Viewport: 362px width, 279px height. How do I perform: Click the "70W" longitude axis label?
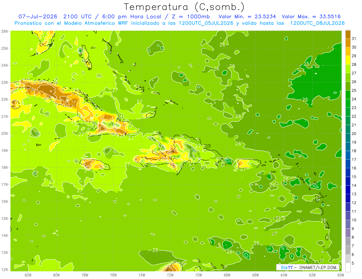tap(198, 275)
